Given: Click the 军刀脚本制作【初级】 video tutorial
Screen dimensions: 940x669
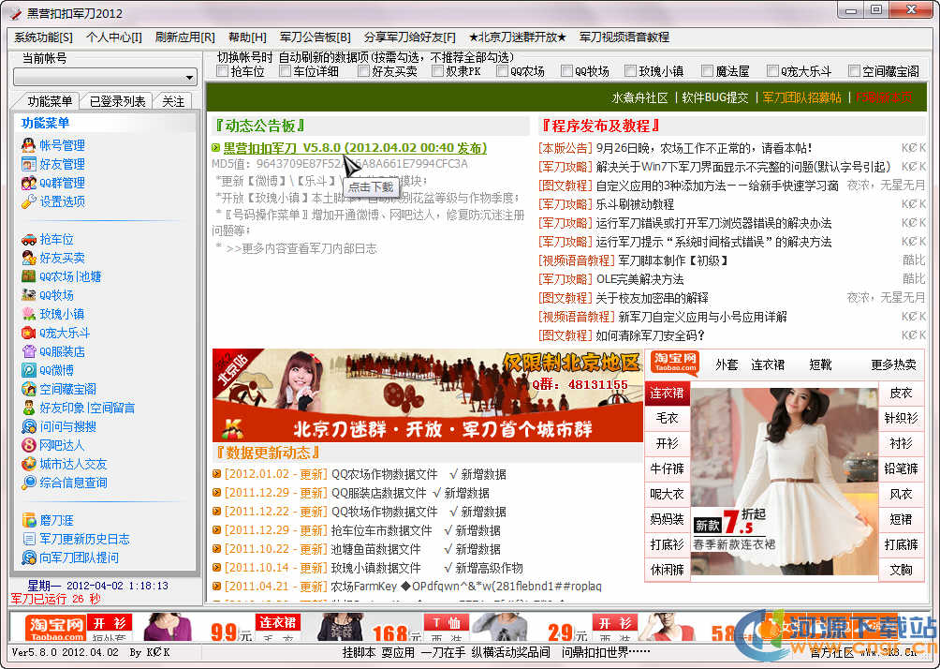Looking at the screenshot, I should click(x=672, y=260).
